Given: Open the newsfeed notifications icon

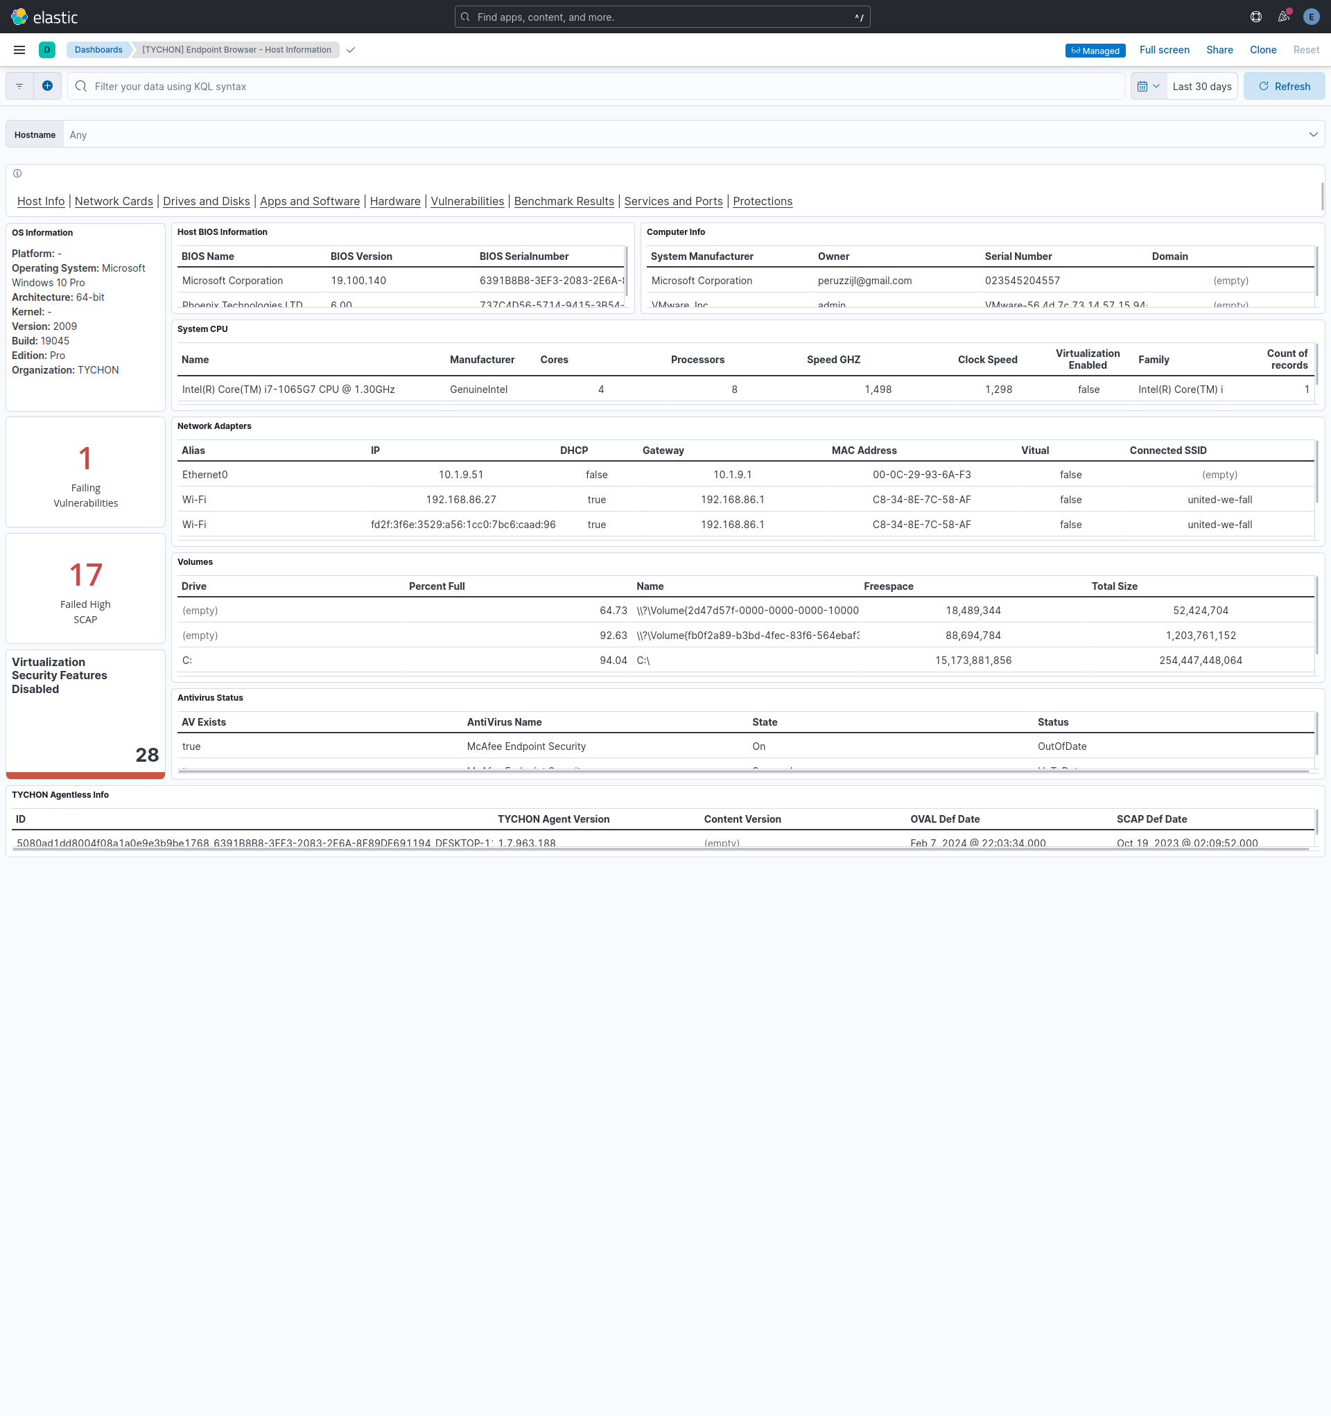Looking at the screenshot, I should (x=1284, y=17).
